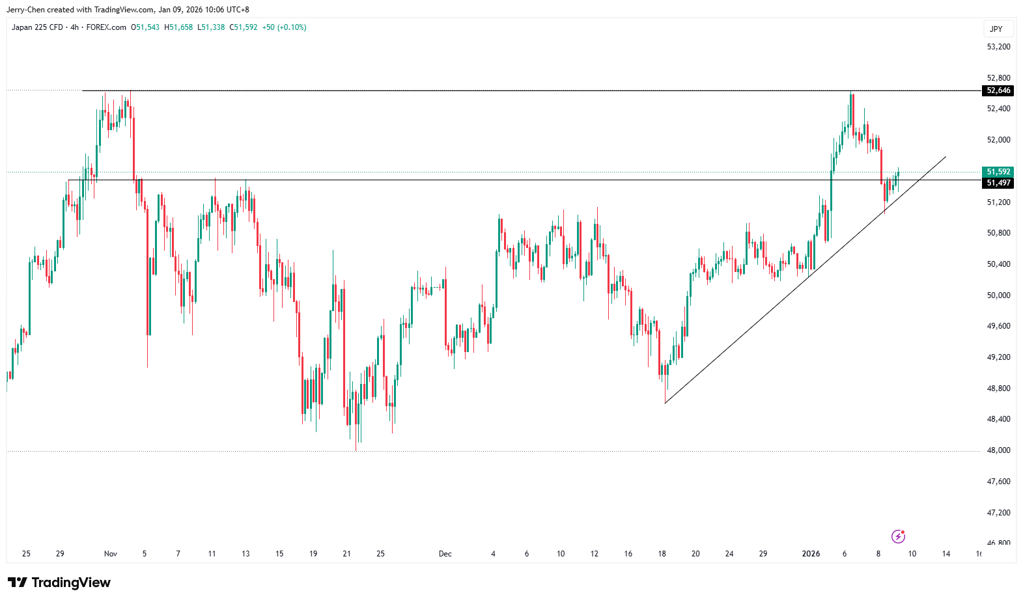The image size is (1023, 602).
Task: Click the 2026 label on time axis
Action: point(811,554)
